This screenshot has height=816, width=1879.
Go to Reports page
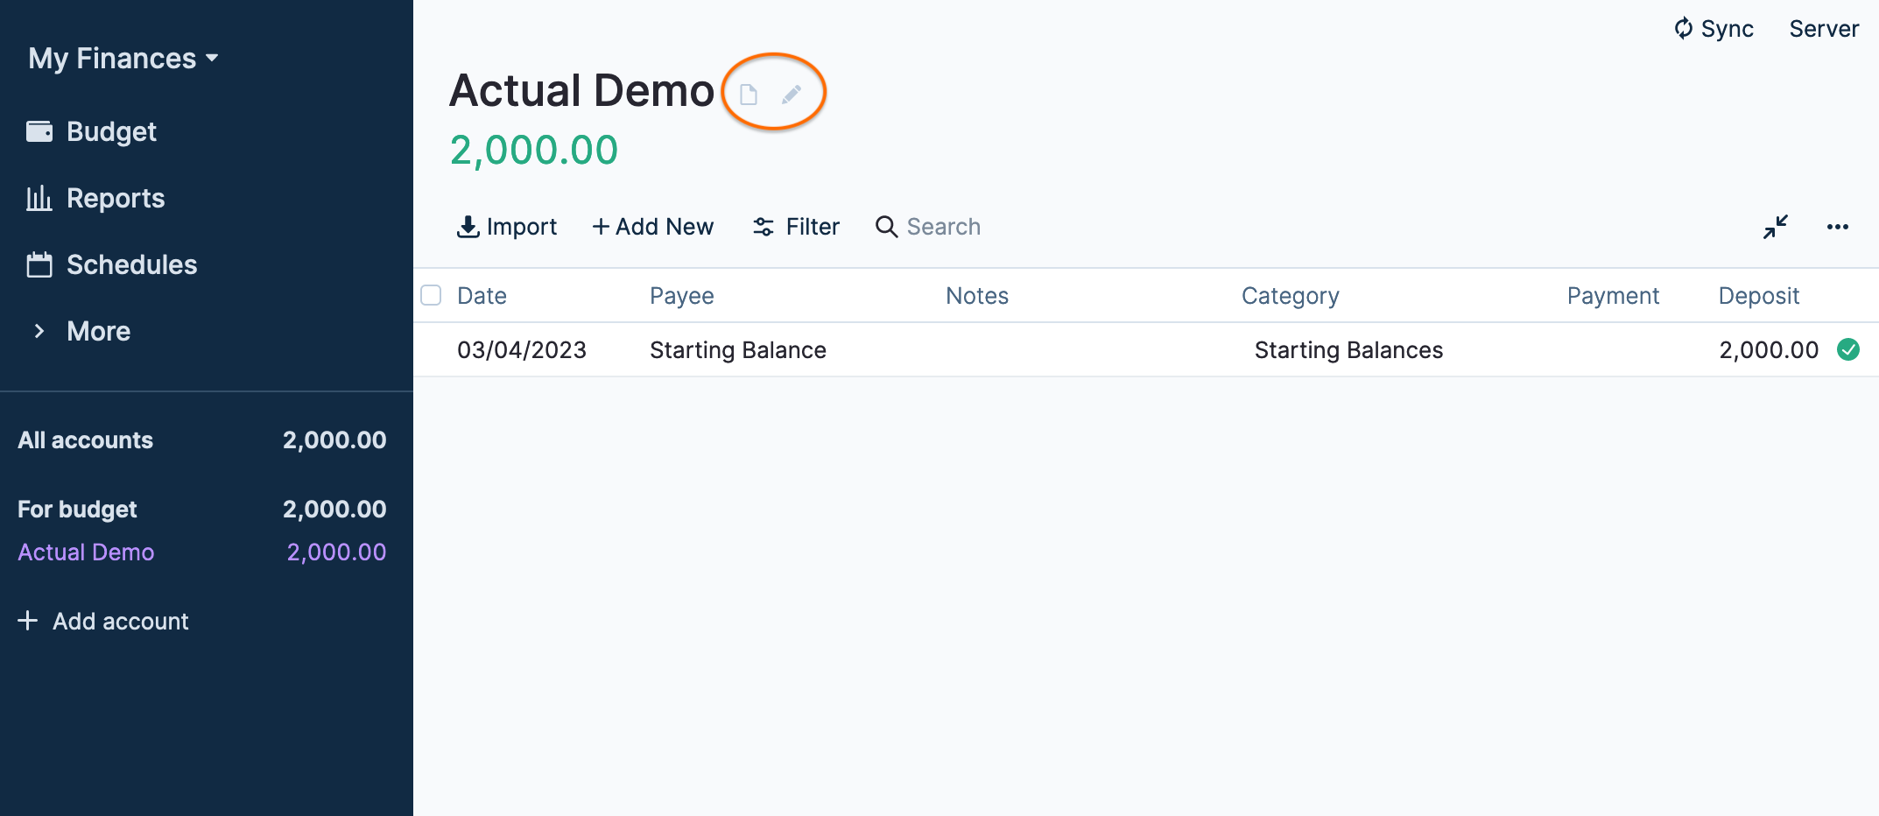coord(115,198)
